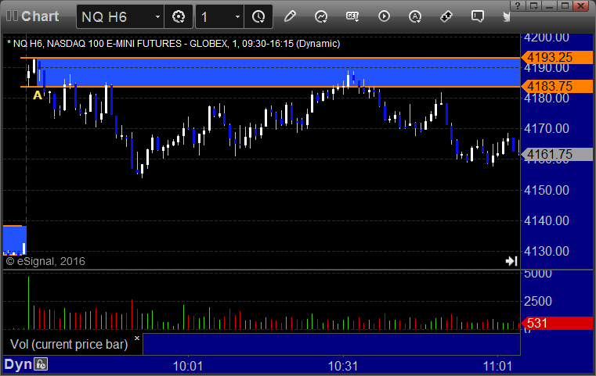Click the trade arrows icon
The image size is (596, 376).
(446, 16)
